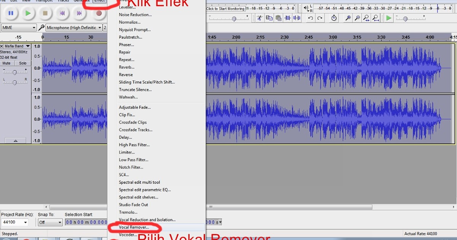Click the Selection Start time field
Viewport: 457px width, 240px height.
(86, 222)
